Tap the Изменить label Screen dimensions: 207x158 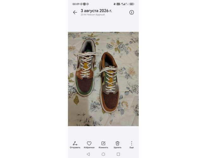pyautogui.click(x=103, y=148)
